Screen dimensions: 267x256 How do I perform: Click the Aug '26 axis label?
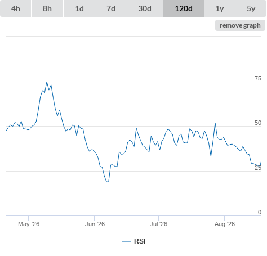click(x=225, y=224)
